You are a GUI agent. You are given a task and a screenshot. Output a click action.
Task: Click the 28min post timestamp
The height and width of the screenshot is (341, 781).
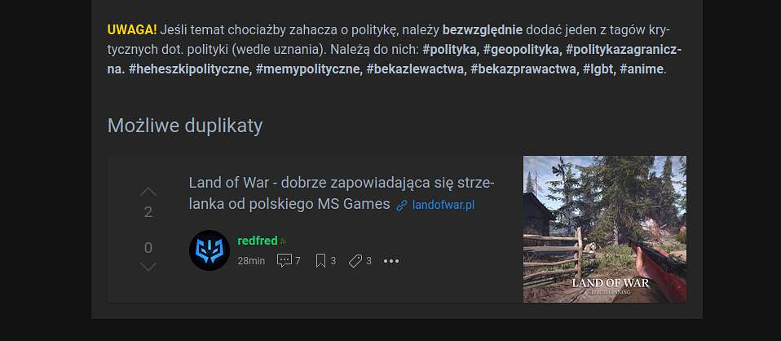251,261
